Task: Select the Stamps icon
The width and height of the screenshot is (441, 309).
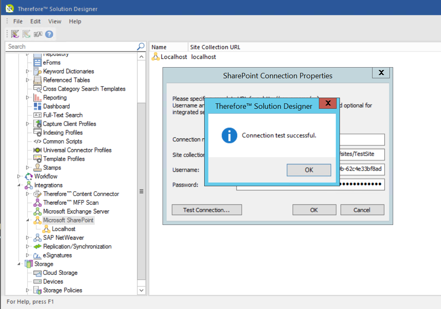Action: click(x=38, y=167)
